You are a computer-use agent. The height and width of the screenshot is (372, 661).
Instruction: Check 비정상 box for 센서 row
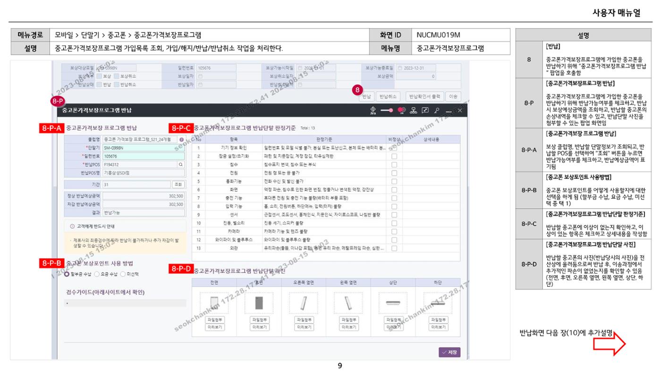(x=394, y=215)
